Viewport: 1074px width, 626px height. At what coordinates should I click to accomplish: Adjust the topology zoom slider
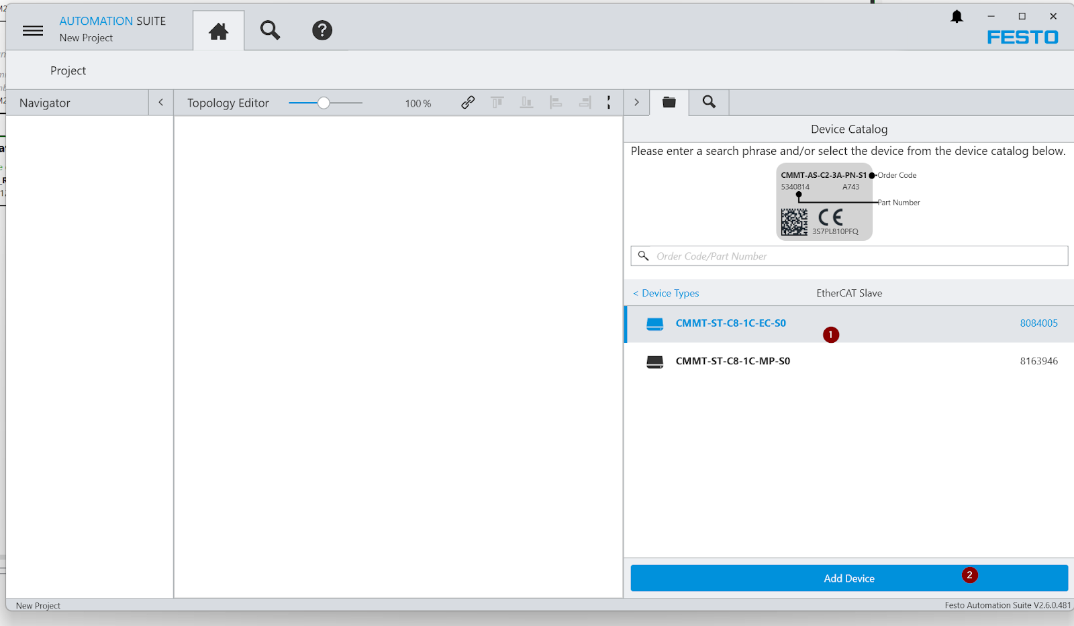pyautogui.click(x=324, y=103)
